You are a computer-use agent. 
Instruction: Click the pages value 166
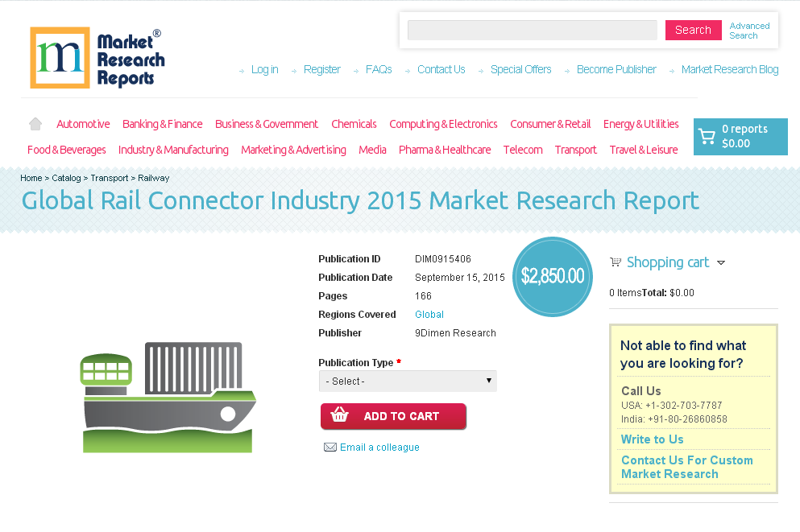click(x=423, y=296)
